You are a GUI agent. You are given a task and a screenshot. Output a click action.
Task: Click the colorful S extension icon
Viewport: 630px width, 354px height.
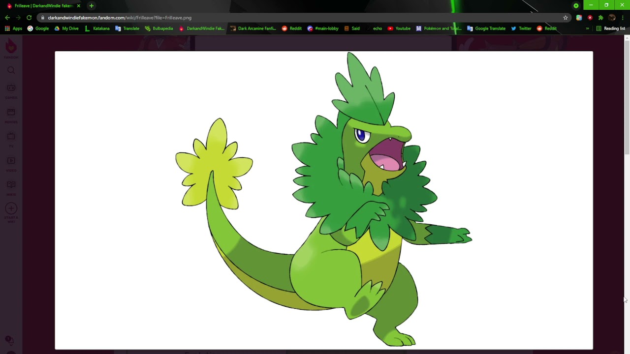click(579, 18)
